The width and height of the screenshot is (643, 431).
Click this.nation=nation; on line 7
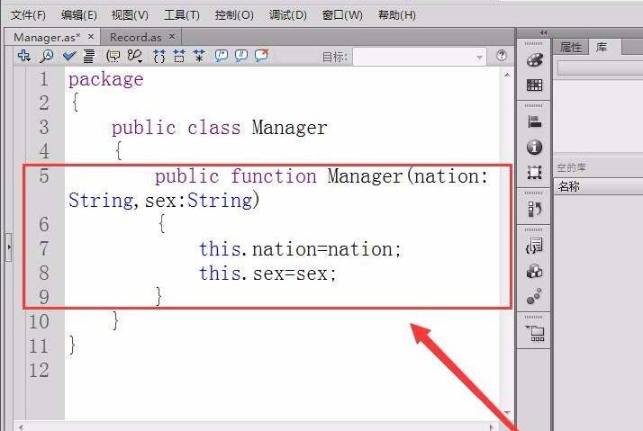click(300, 249)
